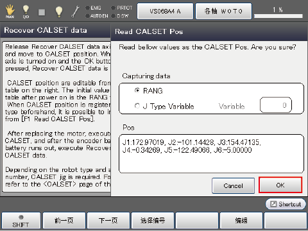Open the I/O light bulb icon
Image resolution: width=308 pixels, height=231 pixels.
coord(26,12)
